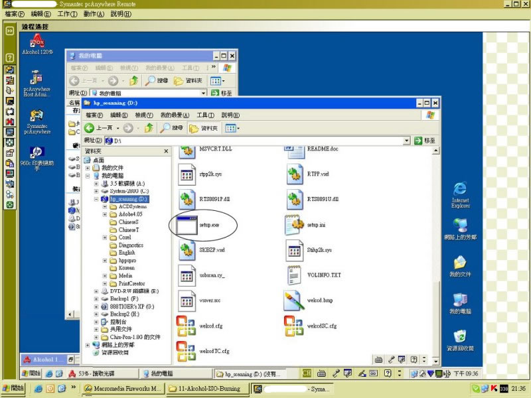Collapse hp_scanning (D:) tree node
Screen dimensions: 531x398
(96, 199)
